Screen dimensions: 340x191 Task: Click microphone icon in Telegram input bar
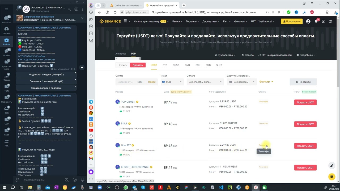coord(82,180)
